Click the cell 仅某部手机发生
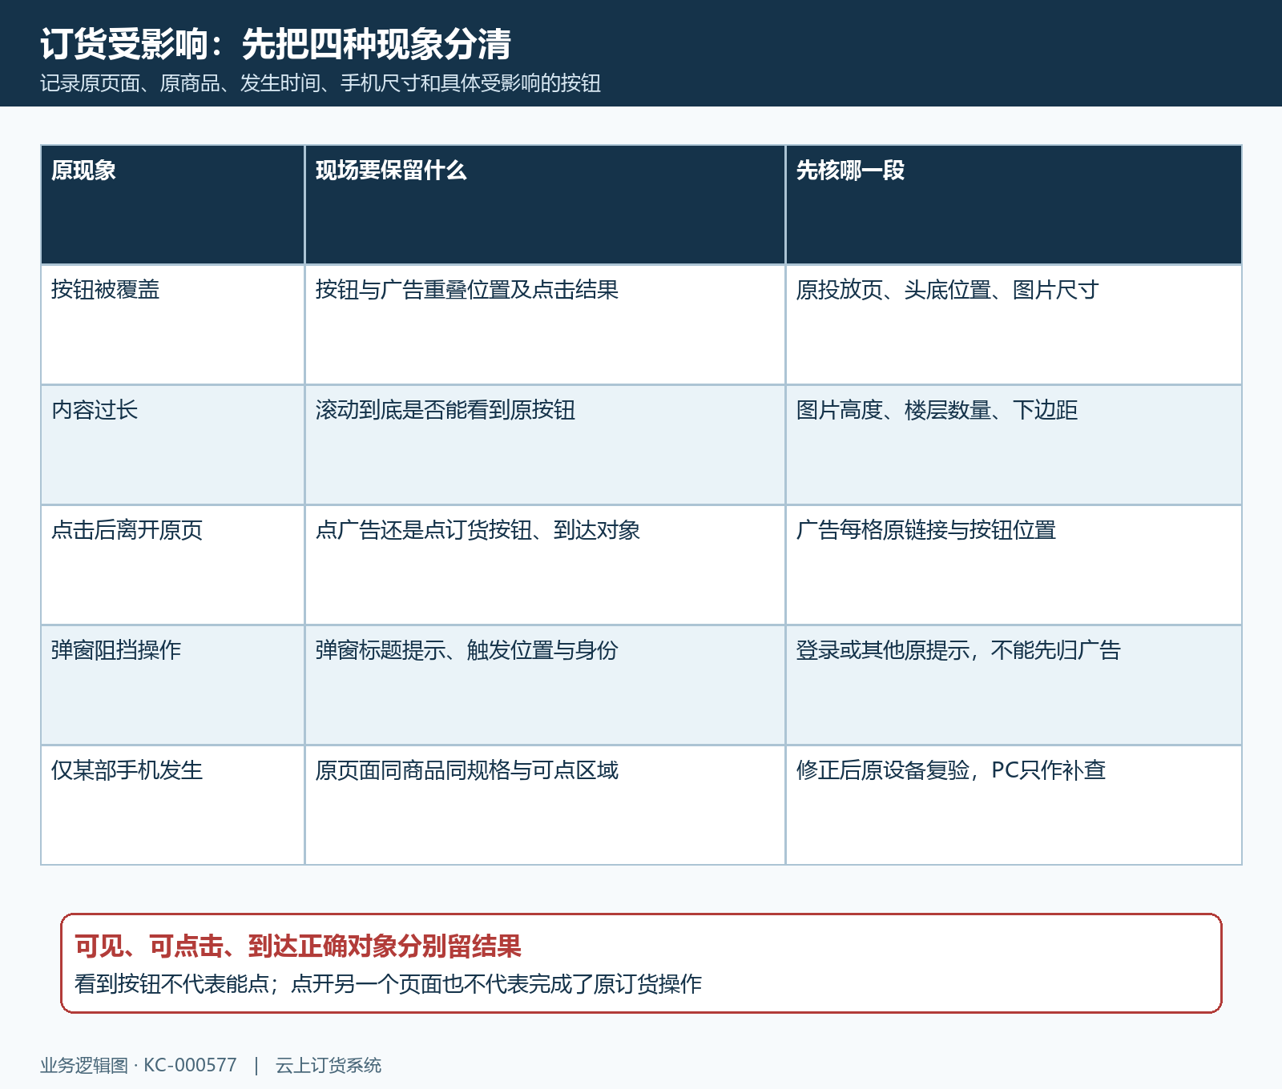 172,805
